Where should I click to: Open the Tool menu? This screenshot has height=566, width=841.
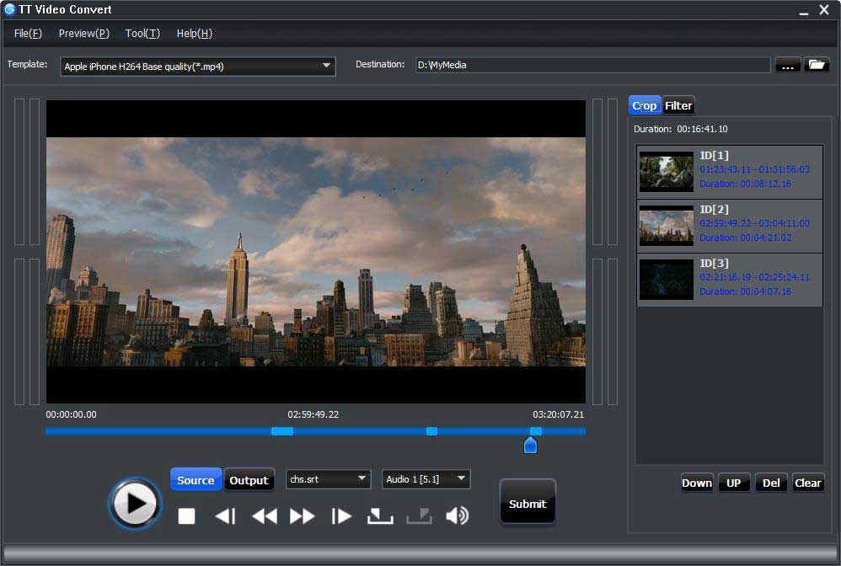click(x=142, y=34)
